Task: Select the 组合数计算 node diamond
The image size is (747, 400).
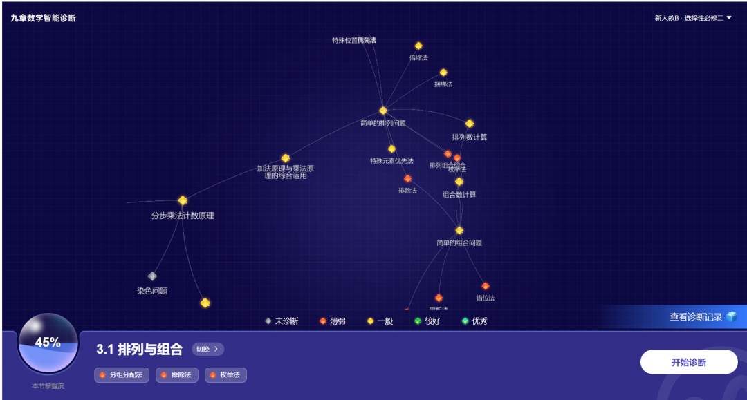Action: point(459,182)
